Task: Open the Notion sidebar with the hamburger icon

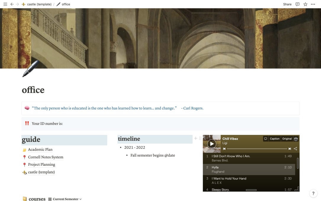Action: [5, 4]
